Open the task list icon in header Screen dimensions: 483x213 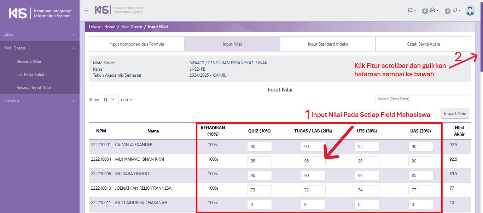[x=412, y=11]
